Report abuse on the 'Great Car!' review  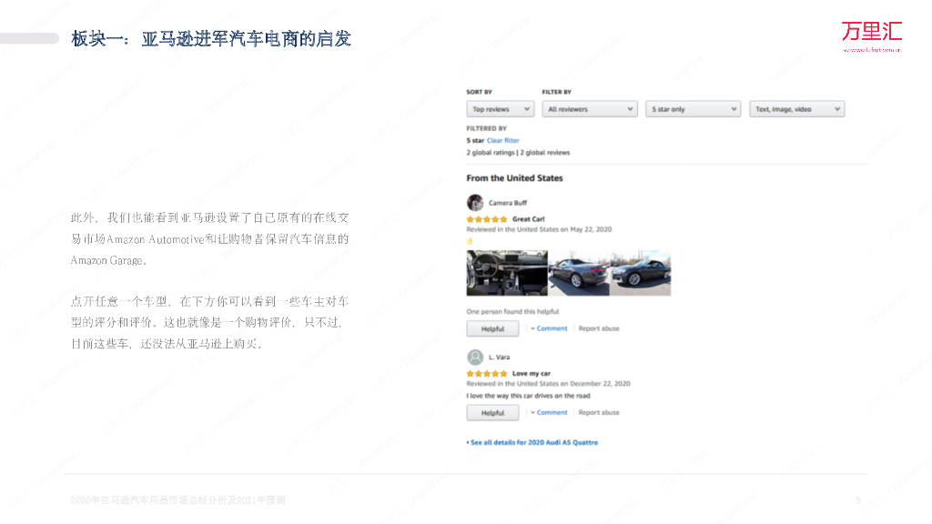click(599, 328)
